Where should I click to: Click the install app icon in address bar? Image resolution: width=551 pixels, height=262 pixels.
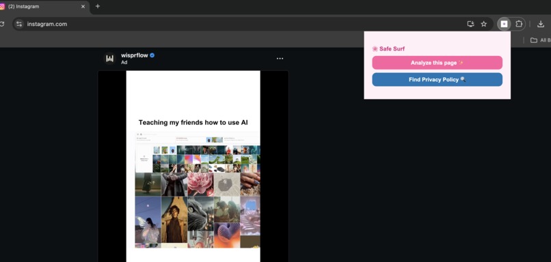click(470, 24)
